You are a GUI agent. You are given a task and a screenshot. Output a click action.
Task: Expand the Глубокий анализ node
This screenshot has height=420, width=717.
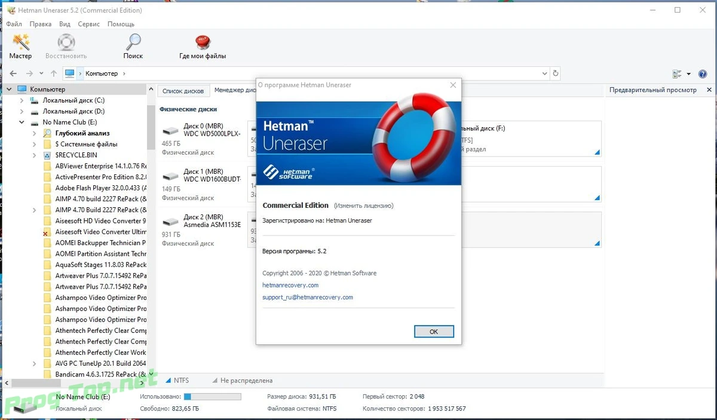35,133
